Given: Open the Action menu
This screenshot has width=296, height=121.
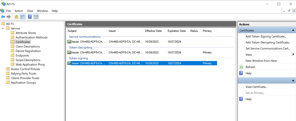Looking at the screenshot, I should [19, 11].
